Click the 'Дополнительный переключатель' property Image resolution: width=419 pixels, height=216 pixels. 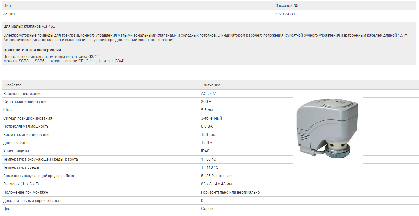coord(33,201)
